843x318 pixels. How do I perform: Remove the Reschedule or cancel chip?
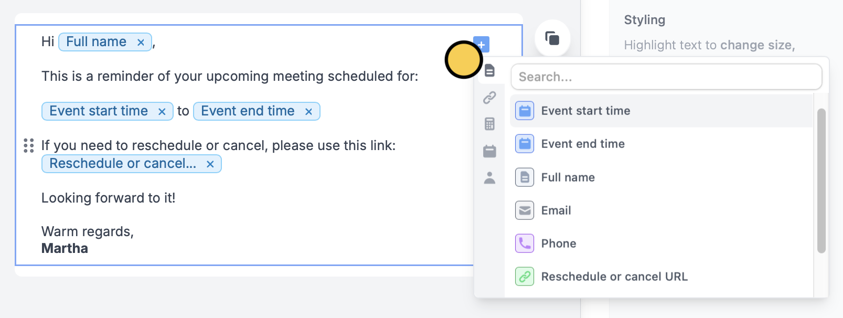point(210,164)
